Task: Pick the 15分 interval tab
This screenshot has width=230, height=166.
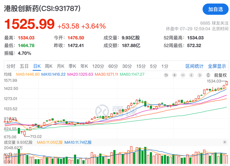Action: tap(141, 66)
